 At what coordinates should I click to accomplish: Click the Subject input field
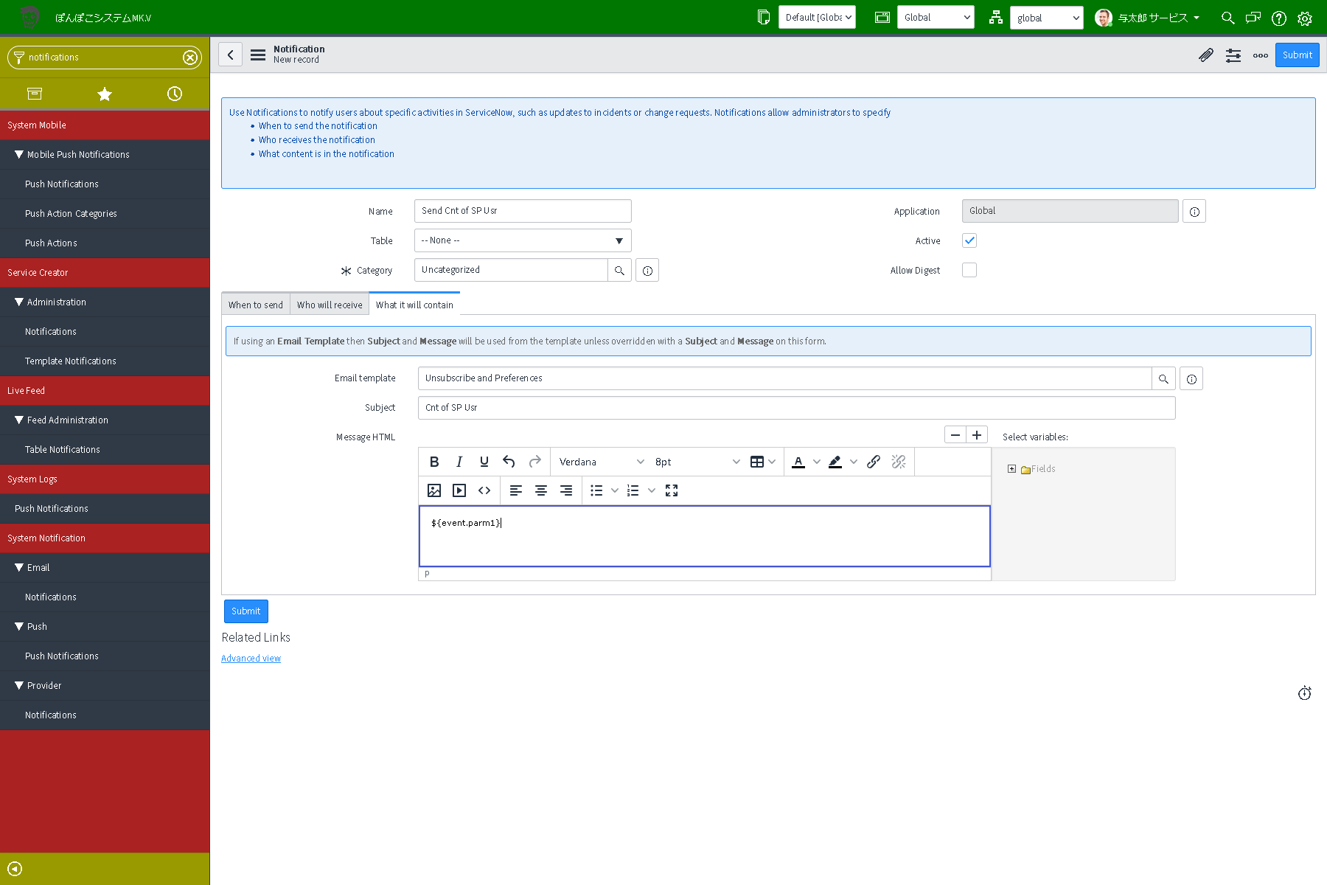[x=796, y=408]
